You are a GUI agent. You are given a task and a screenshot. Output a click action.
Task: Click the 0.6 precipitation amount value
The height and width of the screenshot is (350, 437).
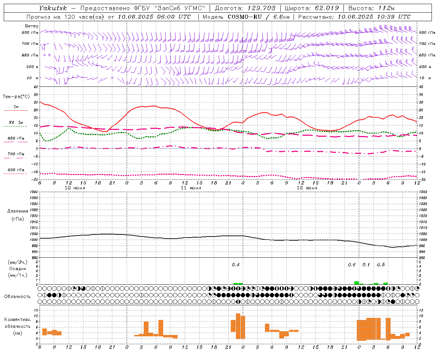352,265
